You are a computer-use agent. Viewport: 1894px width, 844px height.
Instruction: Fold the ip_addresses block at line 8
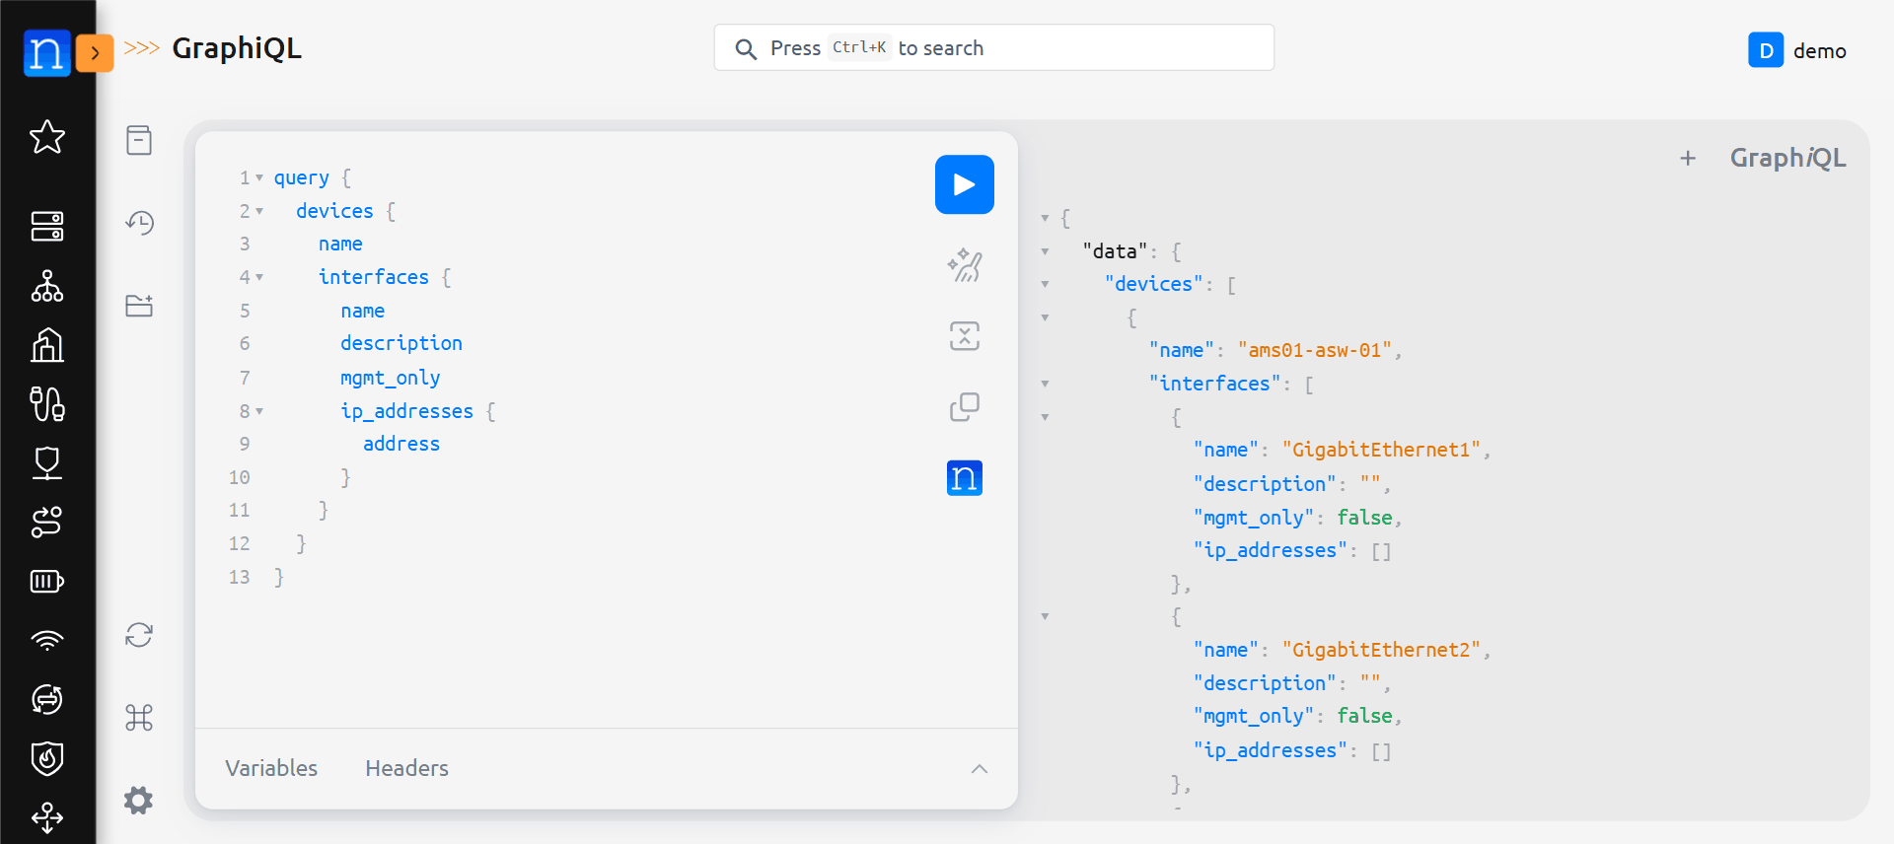259,412
